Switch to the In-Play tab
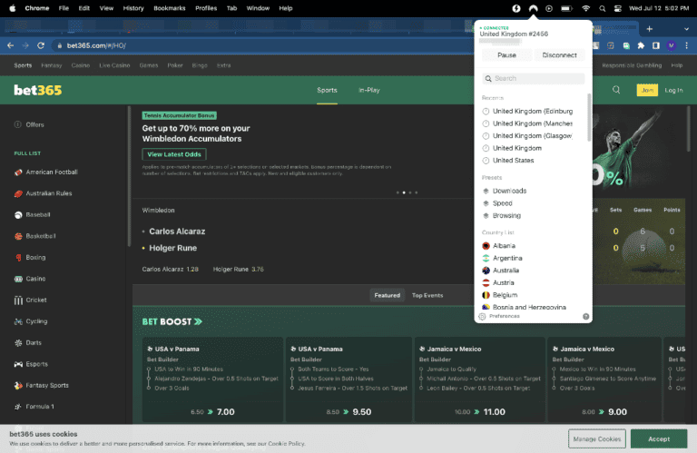The image size is (697, 453). 368,90
